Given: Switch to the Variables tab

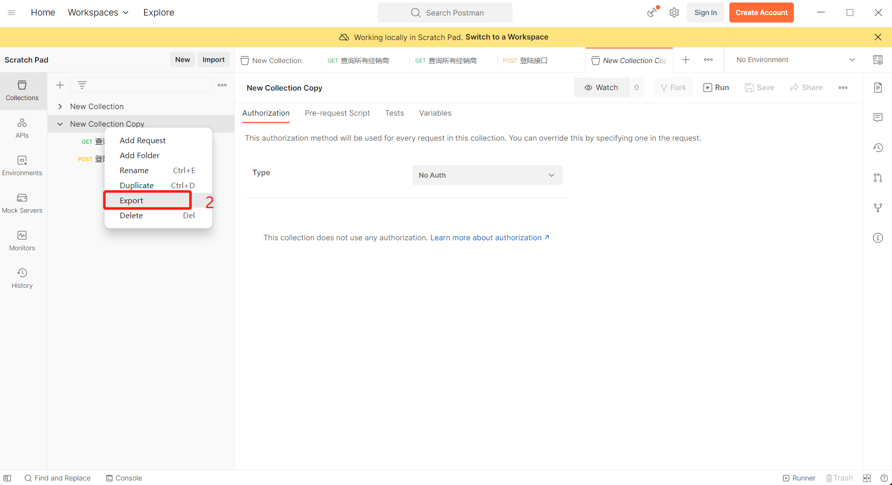Looking at the screenshot, I should pos(435,113).
